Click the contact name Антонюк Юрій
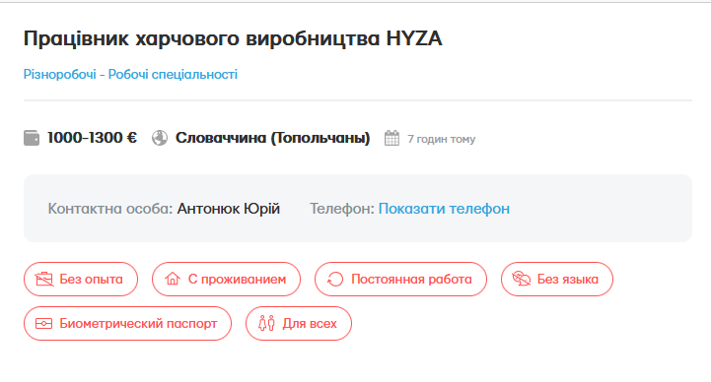Image resolution: width=711 pixels, height=382 pixels. coord(229,209)
